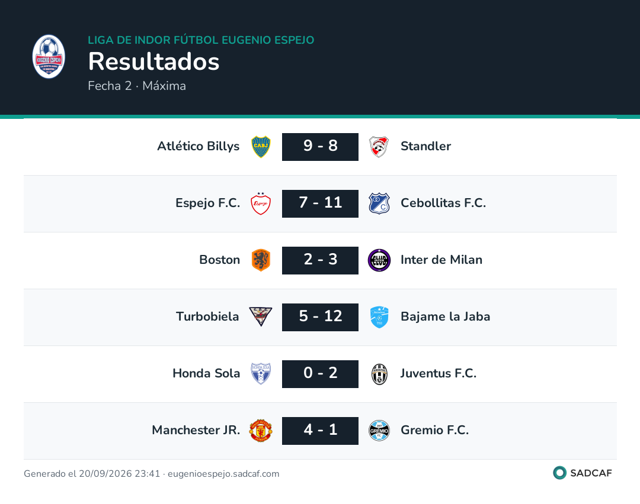
Task: Click the Atlético Billys CABJ crest
Action: (x=261, y=147)
